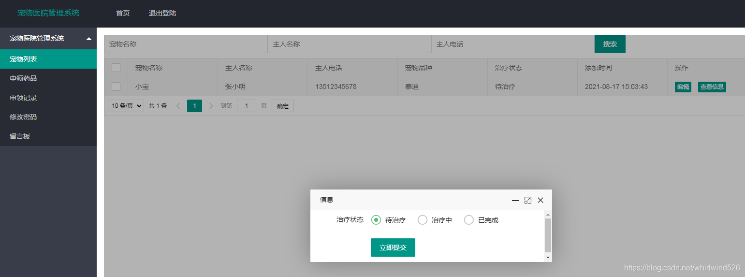The height and width of the screenshot is (277, 745).
Task: Click the 添加时间 column header
Action: coord(622,68)
